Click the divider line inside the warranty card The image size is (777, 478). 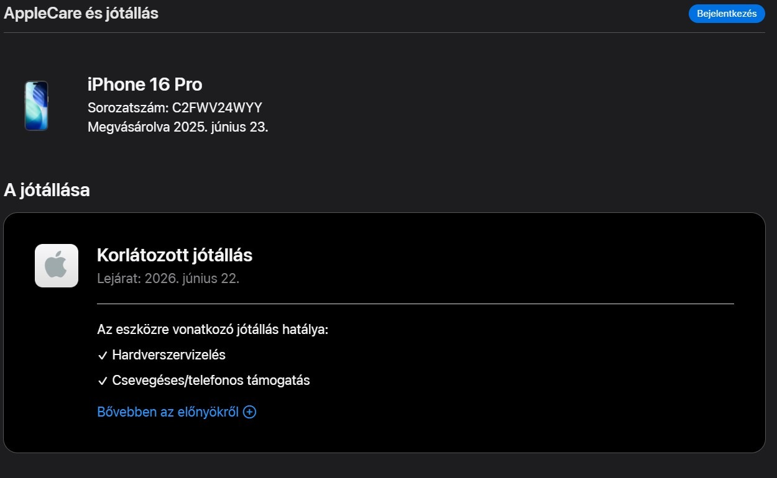[x=415, y=304]
